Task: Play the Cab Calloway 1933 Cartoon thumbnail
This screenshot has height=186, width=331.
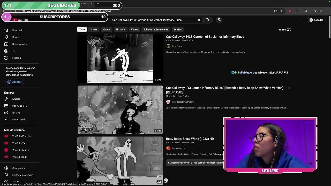Action: coord(120,59)
